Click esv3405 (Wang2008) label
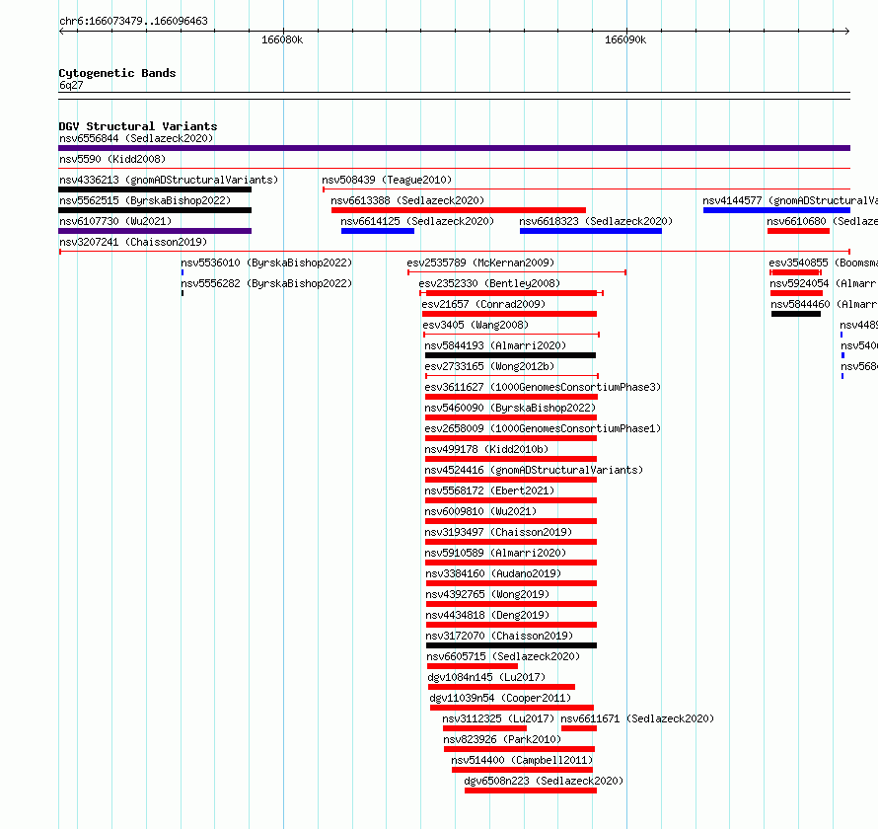The width and height of the screenshot is (878, 829). [x=476, y=325]
